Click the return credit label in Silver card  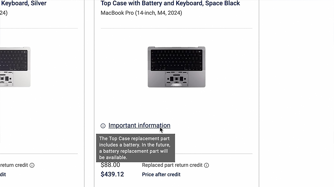[14, 165]
